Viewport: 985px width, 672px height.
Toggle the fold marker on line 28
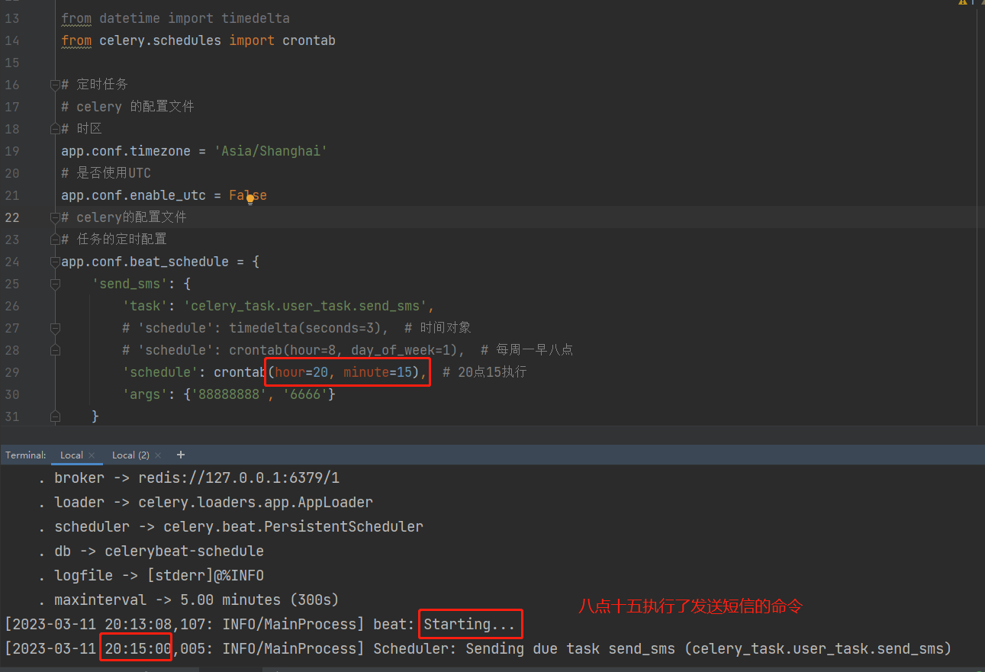tap(54, 350)
